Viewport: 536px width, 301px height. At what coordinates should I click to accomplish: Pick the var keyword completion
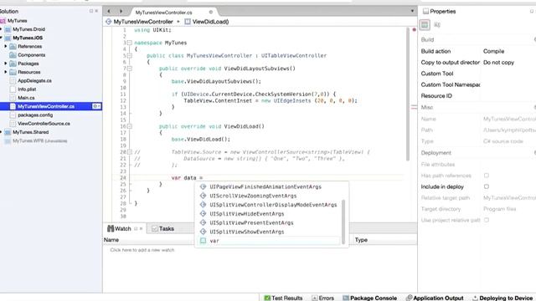tap(270, 241)
